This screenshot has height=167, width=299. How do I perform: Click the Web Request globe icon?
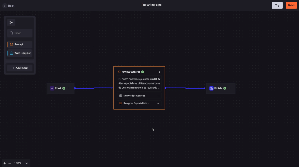(11, 53)
